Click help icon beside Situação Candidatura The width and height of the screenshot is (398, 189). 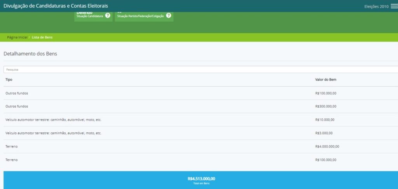click(x=108, y=15)
